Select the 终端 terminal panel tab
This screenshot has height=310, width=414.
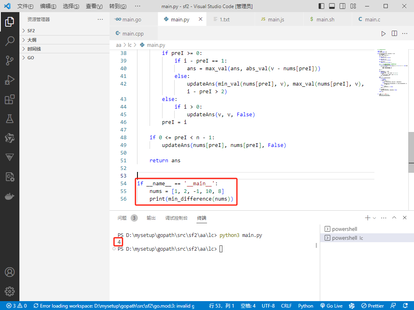point(202,218)
